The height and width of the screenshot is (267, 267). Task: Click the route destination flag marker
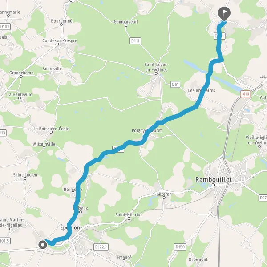[x=224, y=14]
